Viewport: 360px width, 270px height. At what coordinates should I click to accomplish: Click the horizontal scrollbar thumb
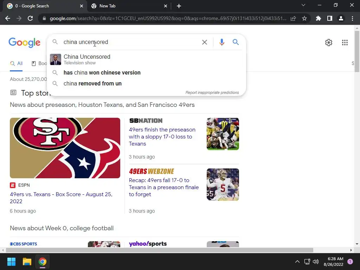point(160,250)
